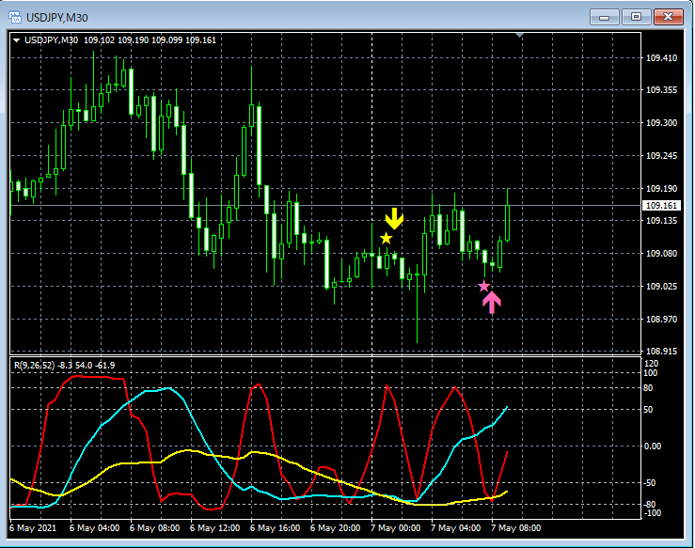Click price scale value 109.025
The width and height of the screenshot is (695, 548).
tap(661, 286)
